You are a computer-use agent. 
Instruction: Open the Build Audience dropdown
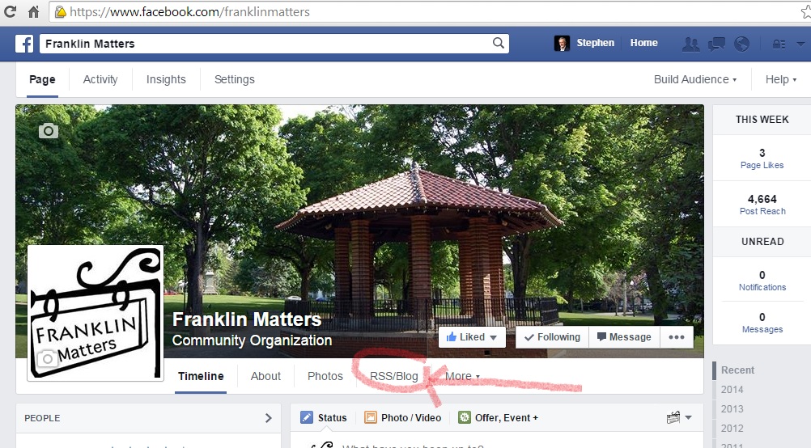[x=695, y=79]
